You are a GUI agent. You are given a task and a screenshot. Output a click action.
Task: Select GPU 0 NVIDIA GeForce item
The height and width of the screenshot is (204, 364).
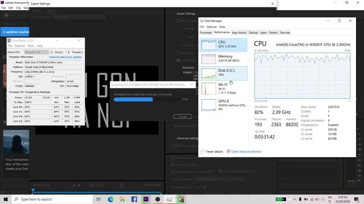224,105
